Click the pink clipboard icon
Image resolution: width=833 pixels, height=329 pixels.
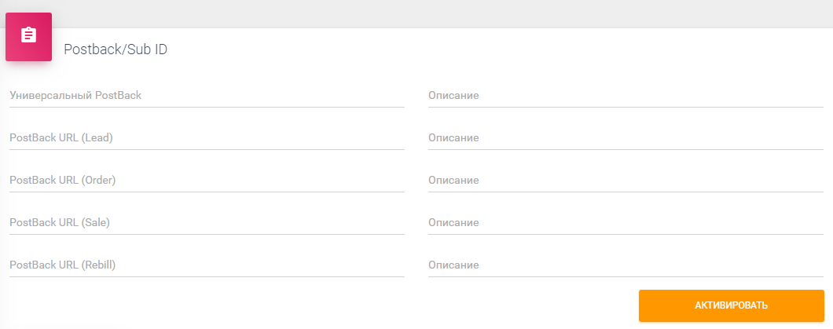28,36
